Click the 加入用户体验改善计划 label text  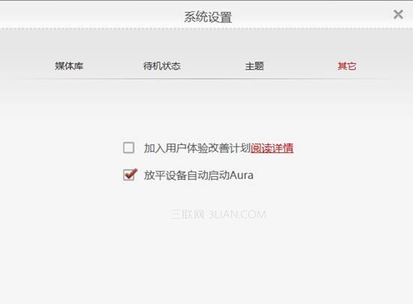[x=197, y=148]
